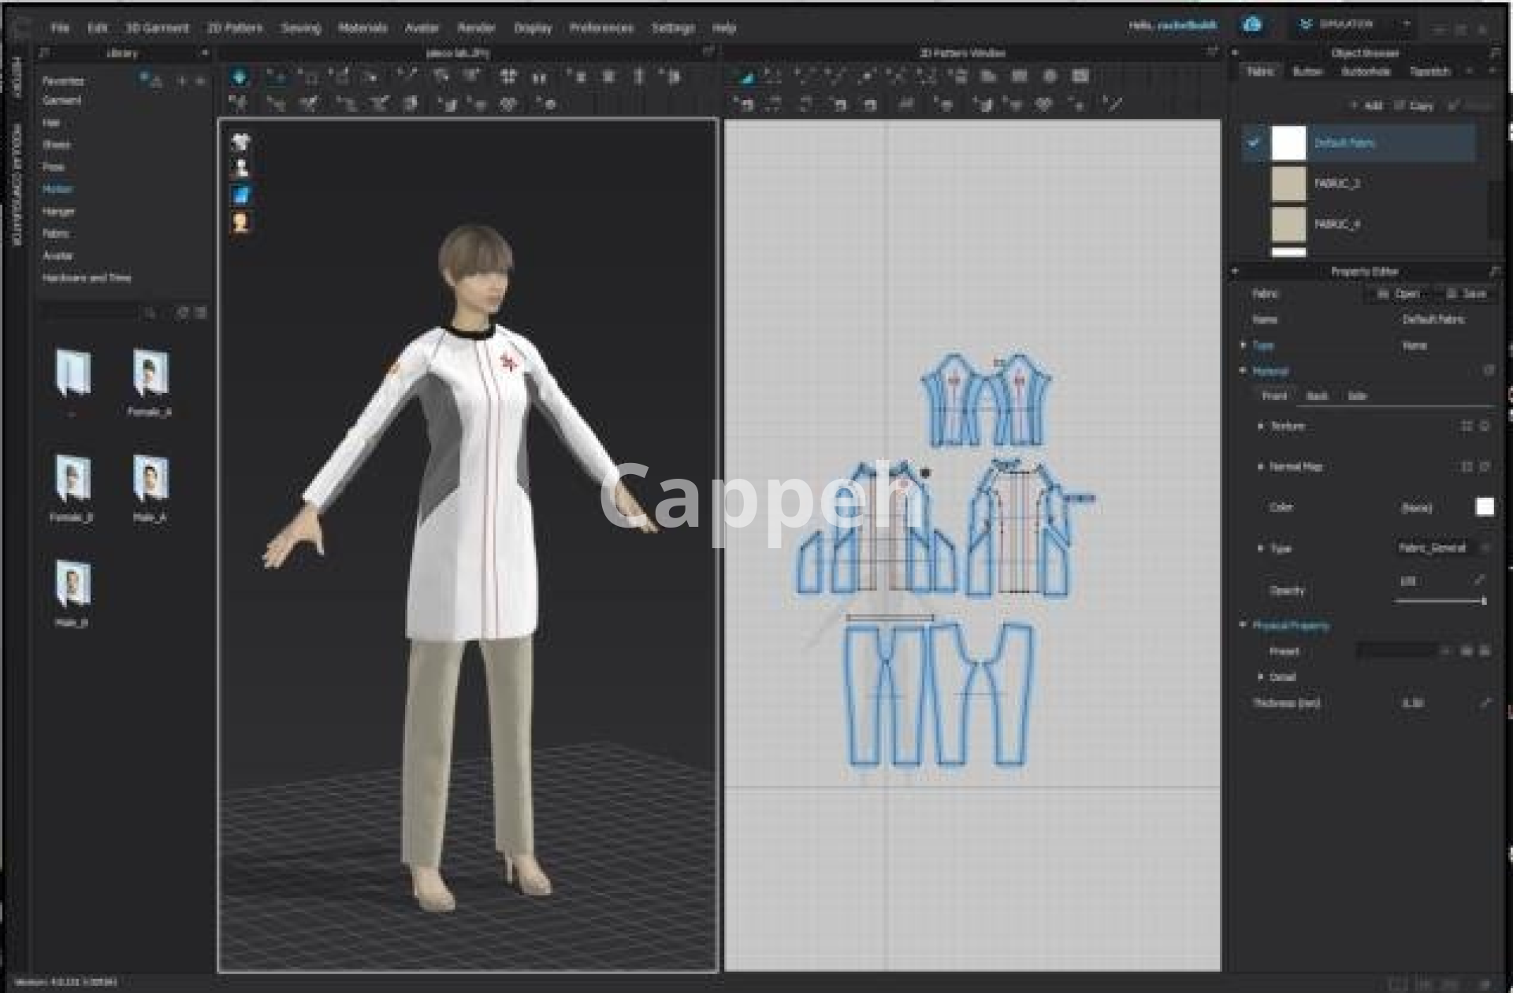Switch to the Buttonhole tab
The width and height of the screenshot is (1513, 993).
coord(1366,72)
